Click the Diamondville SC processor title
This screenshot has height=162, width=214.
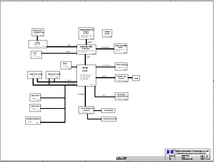pos(87,30)
